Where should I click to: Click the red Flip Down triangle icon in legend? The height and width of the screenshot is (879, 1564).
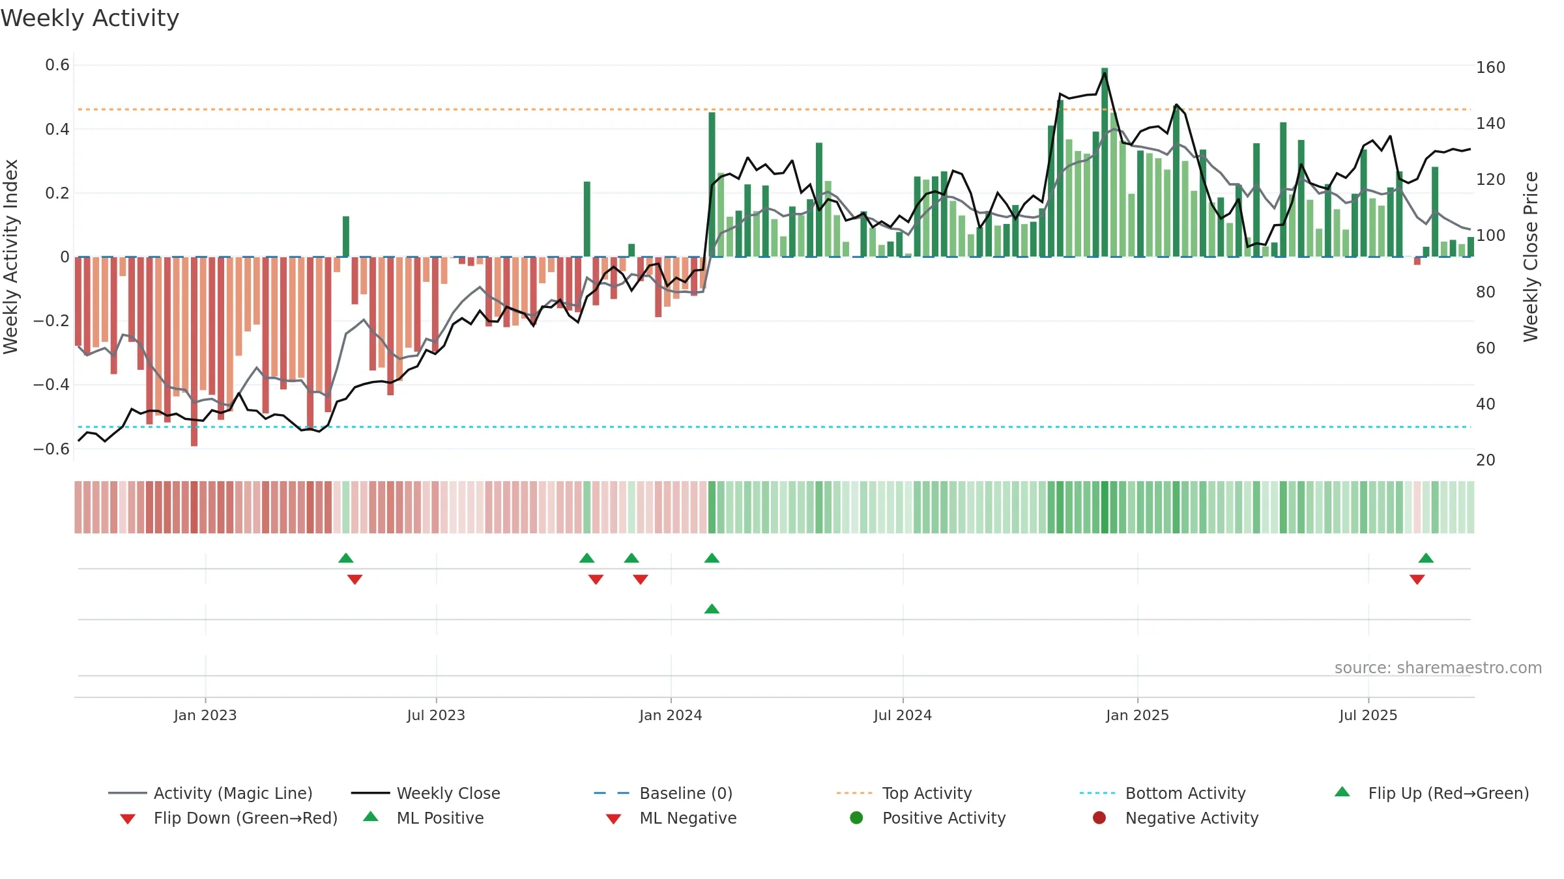128,819
